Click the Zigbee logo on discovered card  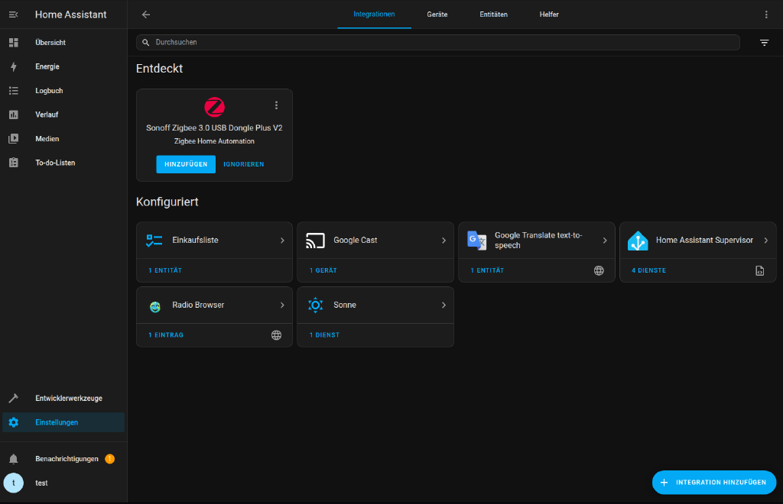(214, 106)
